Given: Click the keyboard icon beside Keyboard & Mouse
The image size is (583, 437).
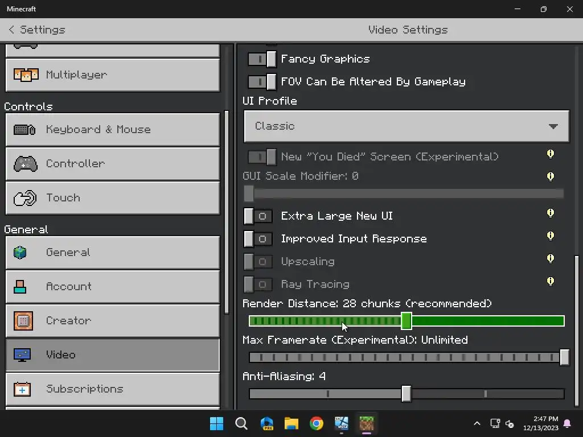Looking at the screenshot, I should coord(24,130).
